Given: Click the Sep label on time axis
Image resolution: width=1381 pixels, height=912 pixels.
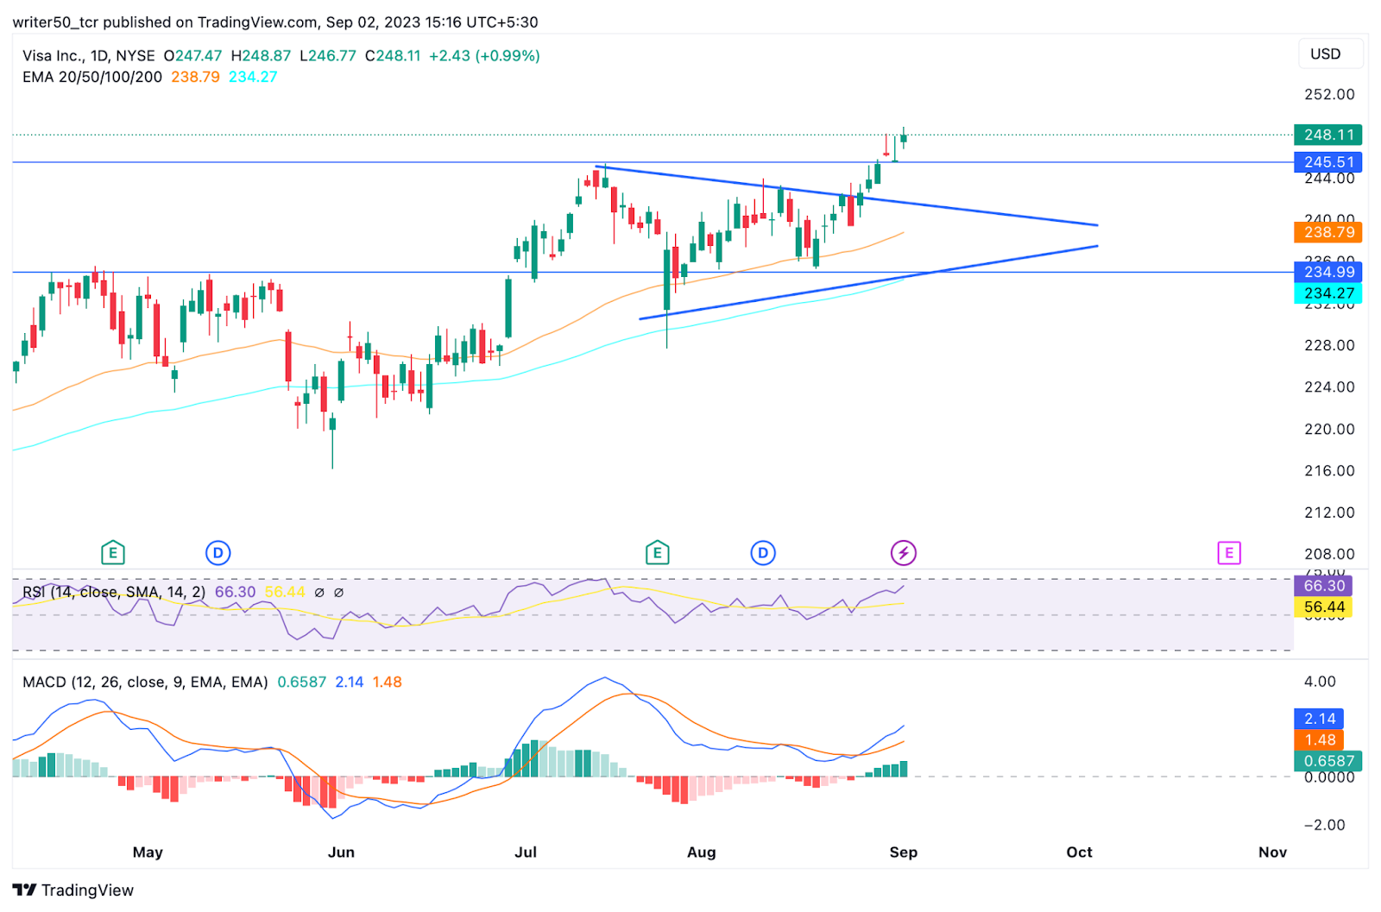Looking at the screenshot, I should (x=904, y=852).
